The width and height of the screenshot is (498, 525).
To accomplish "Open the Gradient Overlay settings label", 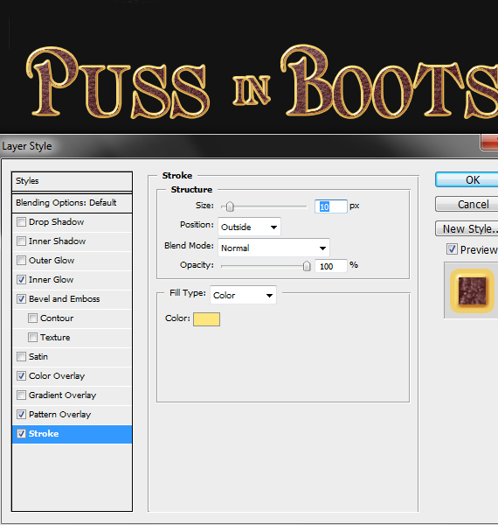I will click(63, 395).
